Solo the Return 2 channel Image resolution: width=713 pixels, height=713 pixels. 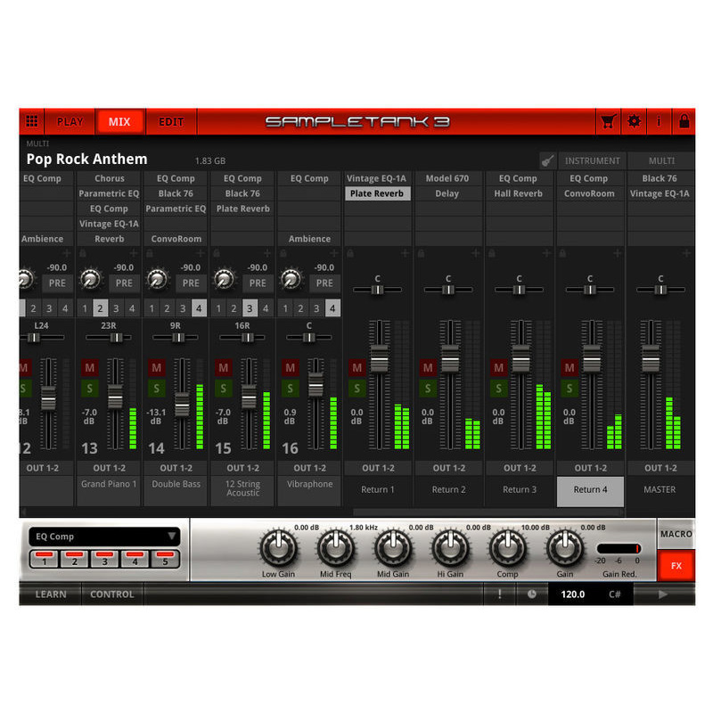click(x=428, y=388)
